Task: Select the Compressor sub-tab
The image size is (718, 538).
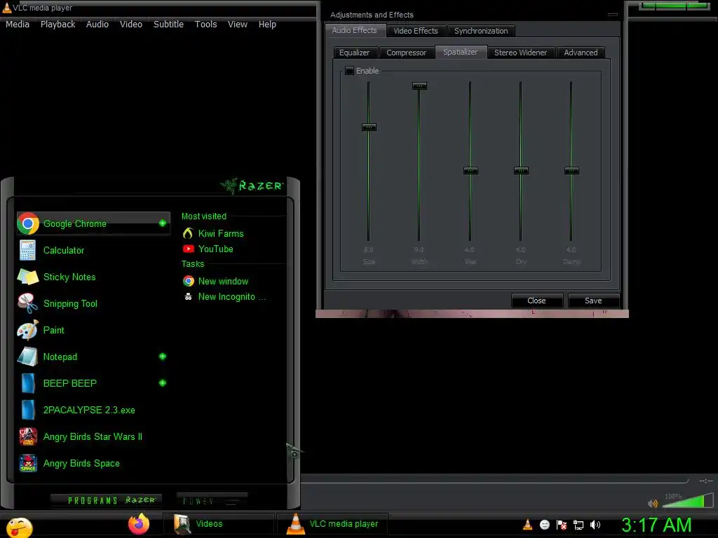Action: (x=406, y=53)
